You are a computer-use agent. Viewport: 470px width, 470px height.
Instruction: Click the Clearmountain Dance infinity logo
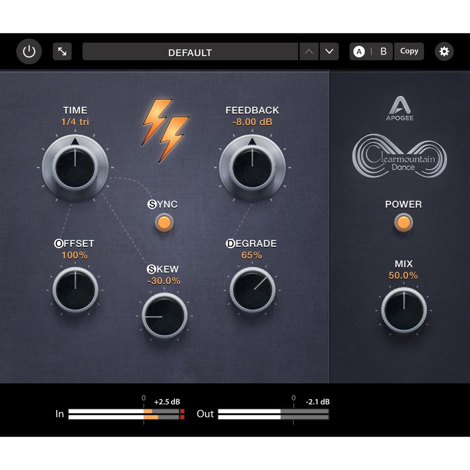coord(399,156)
